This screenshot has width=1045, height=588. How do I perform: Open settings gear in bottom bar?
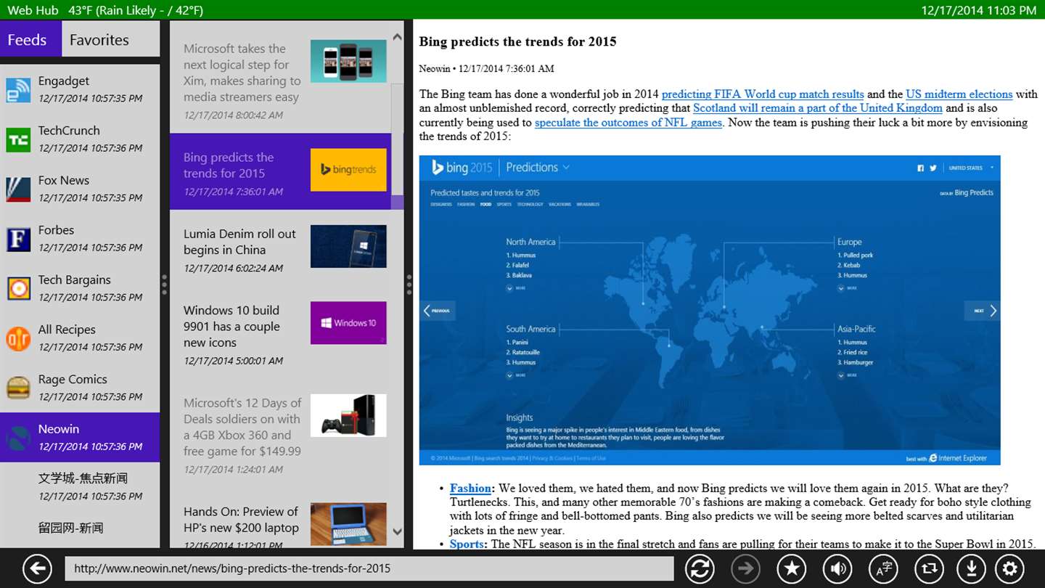pyautogui.click(x=1009, y=568)
